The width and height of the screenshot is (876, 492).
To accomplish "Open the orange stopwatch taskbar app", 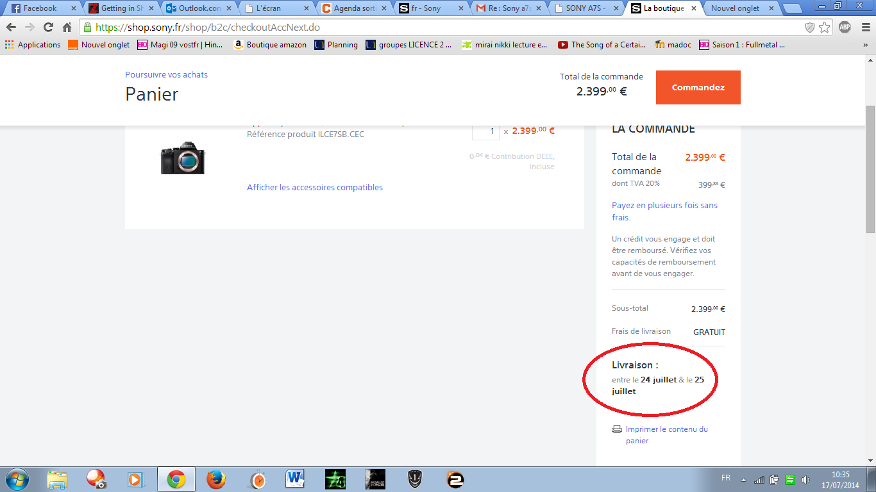I will (x=257, y=479).
